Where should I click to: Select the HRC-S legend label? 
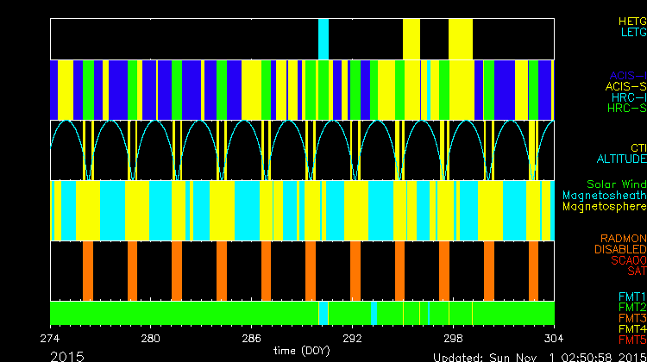point(625,109)
